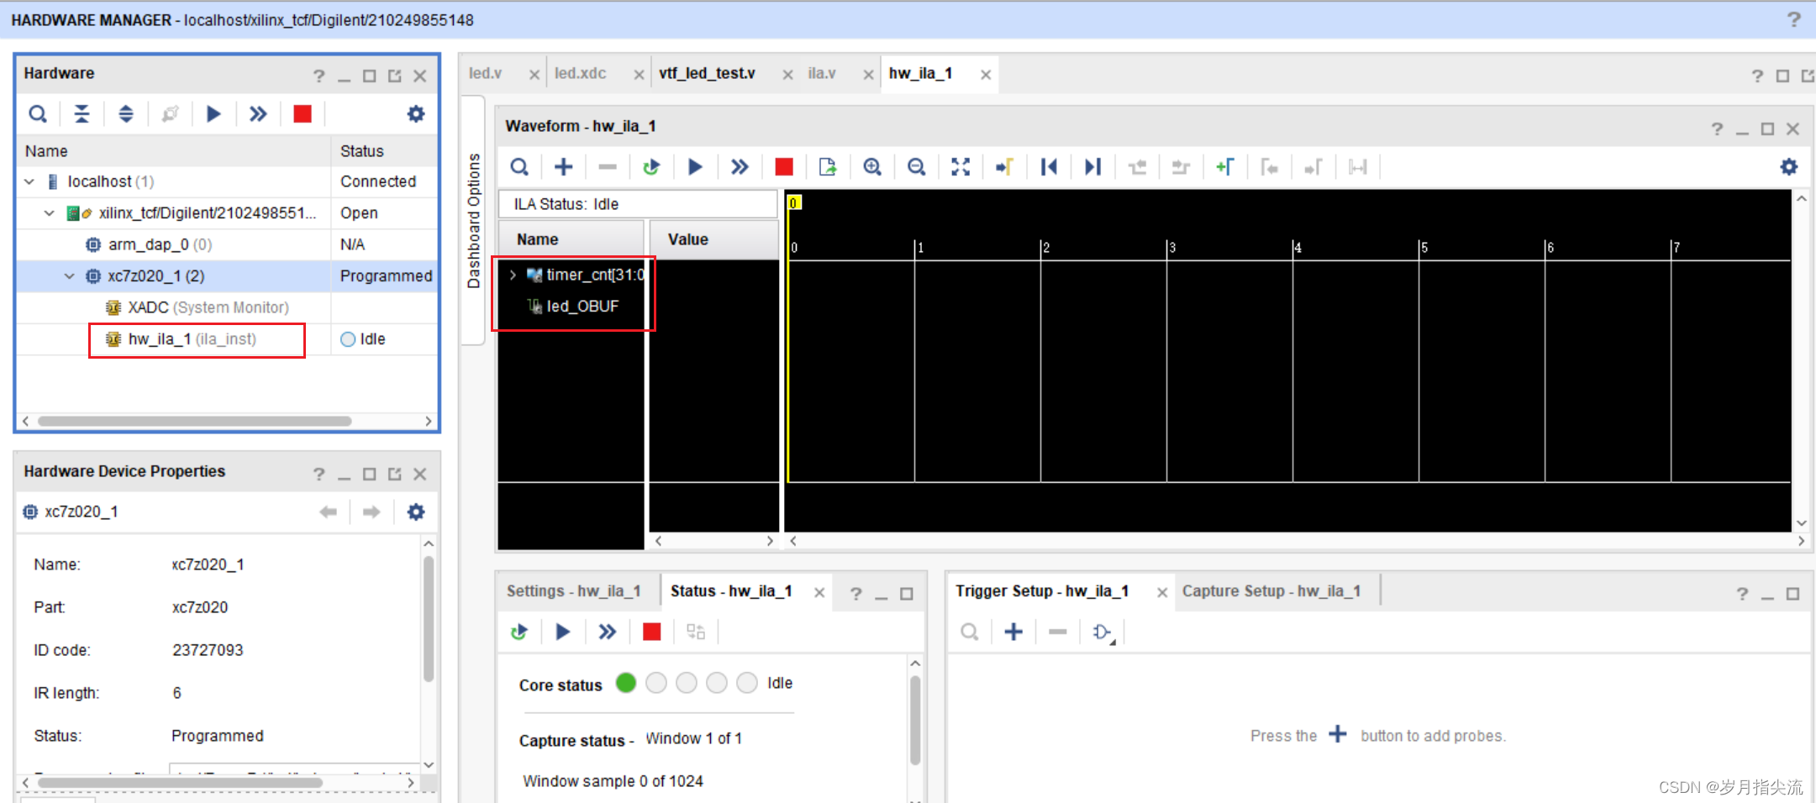Expand the timer_cnt[31:0] bus signal
The width and height of the screenshot is (1816, 803).
[x=513, y=275]
